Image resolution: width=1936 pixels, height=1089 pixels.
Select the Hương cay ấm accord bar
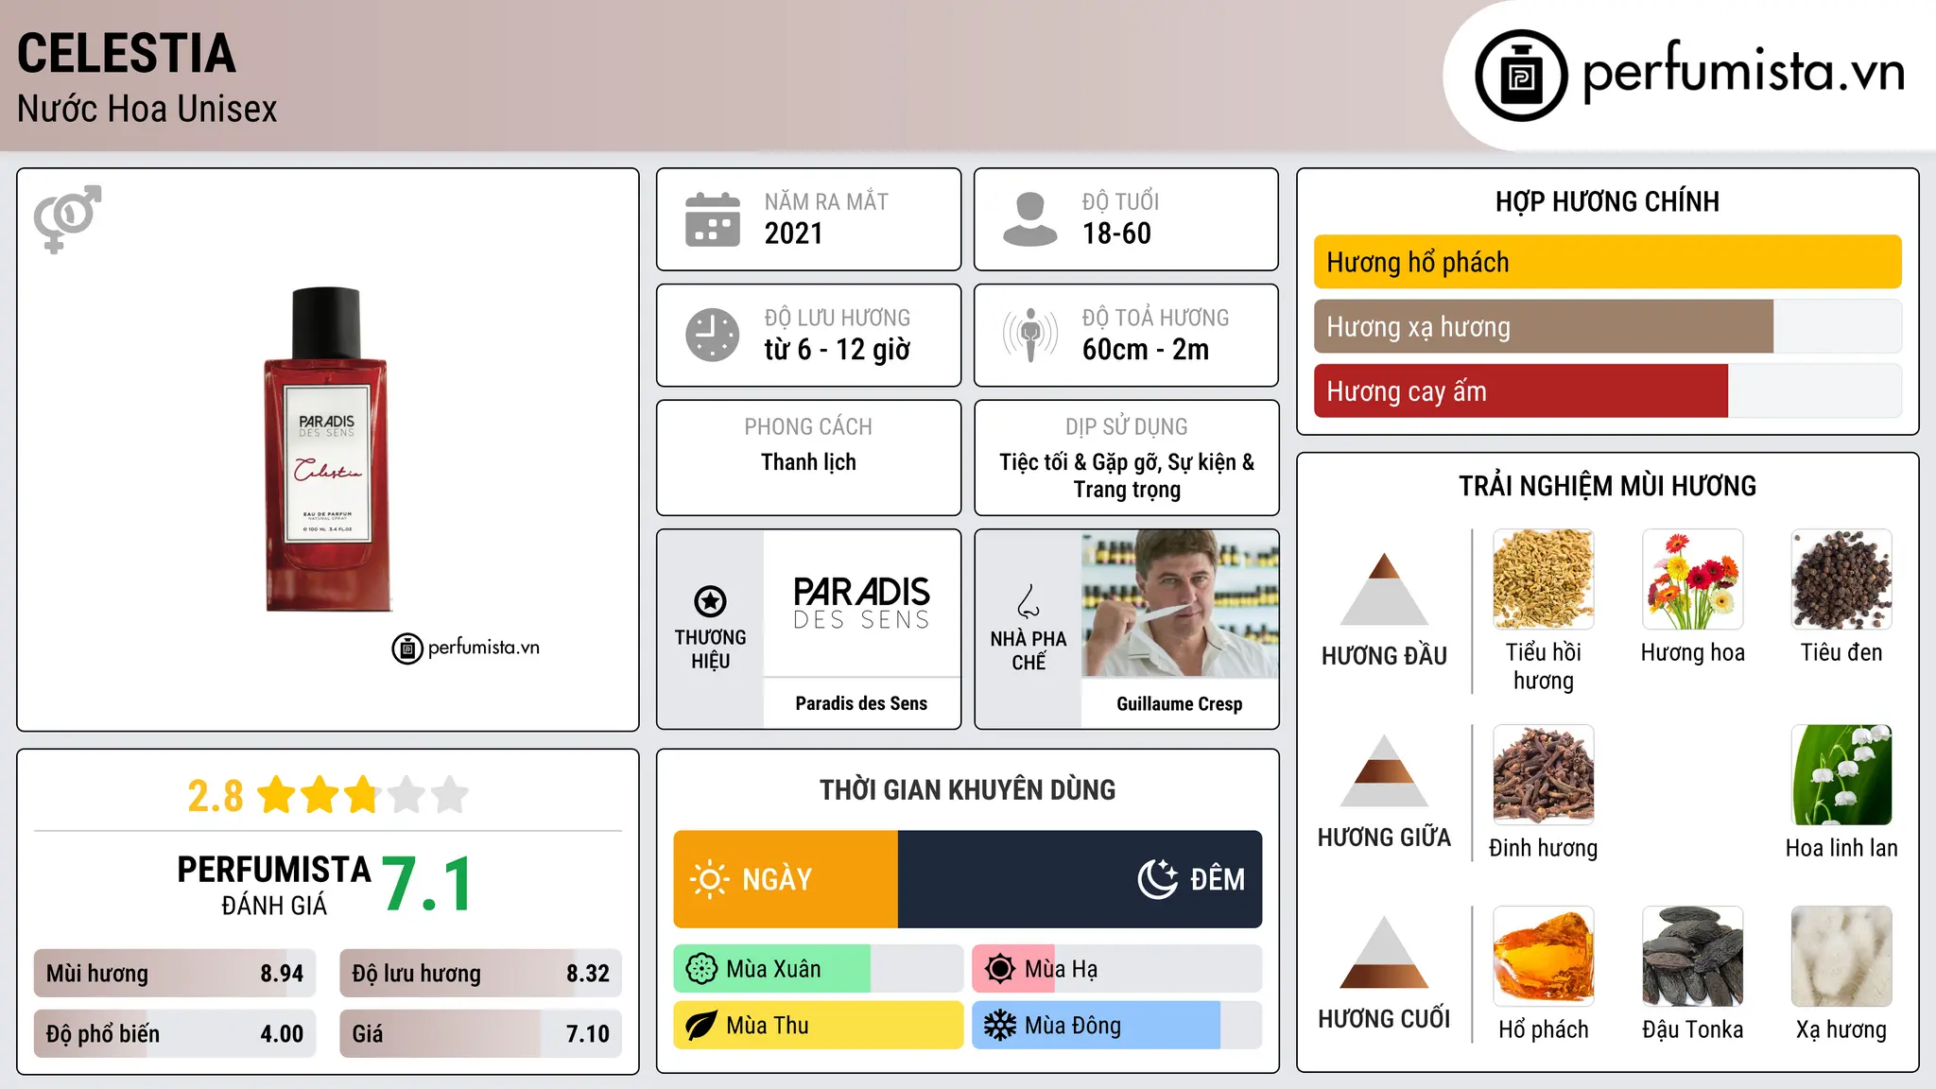point(1608,391)
